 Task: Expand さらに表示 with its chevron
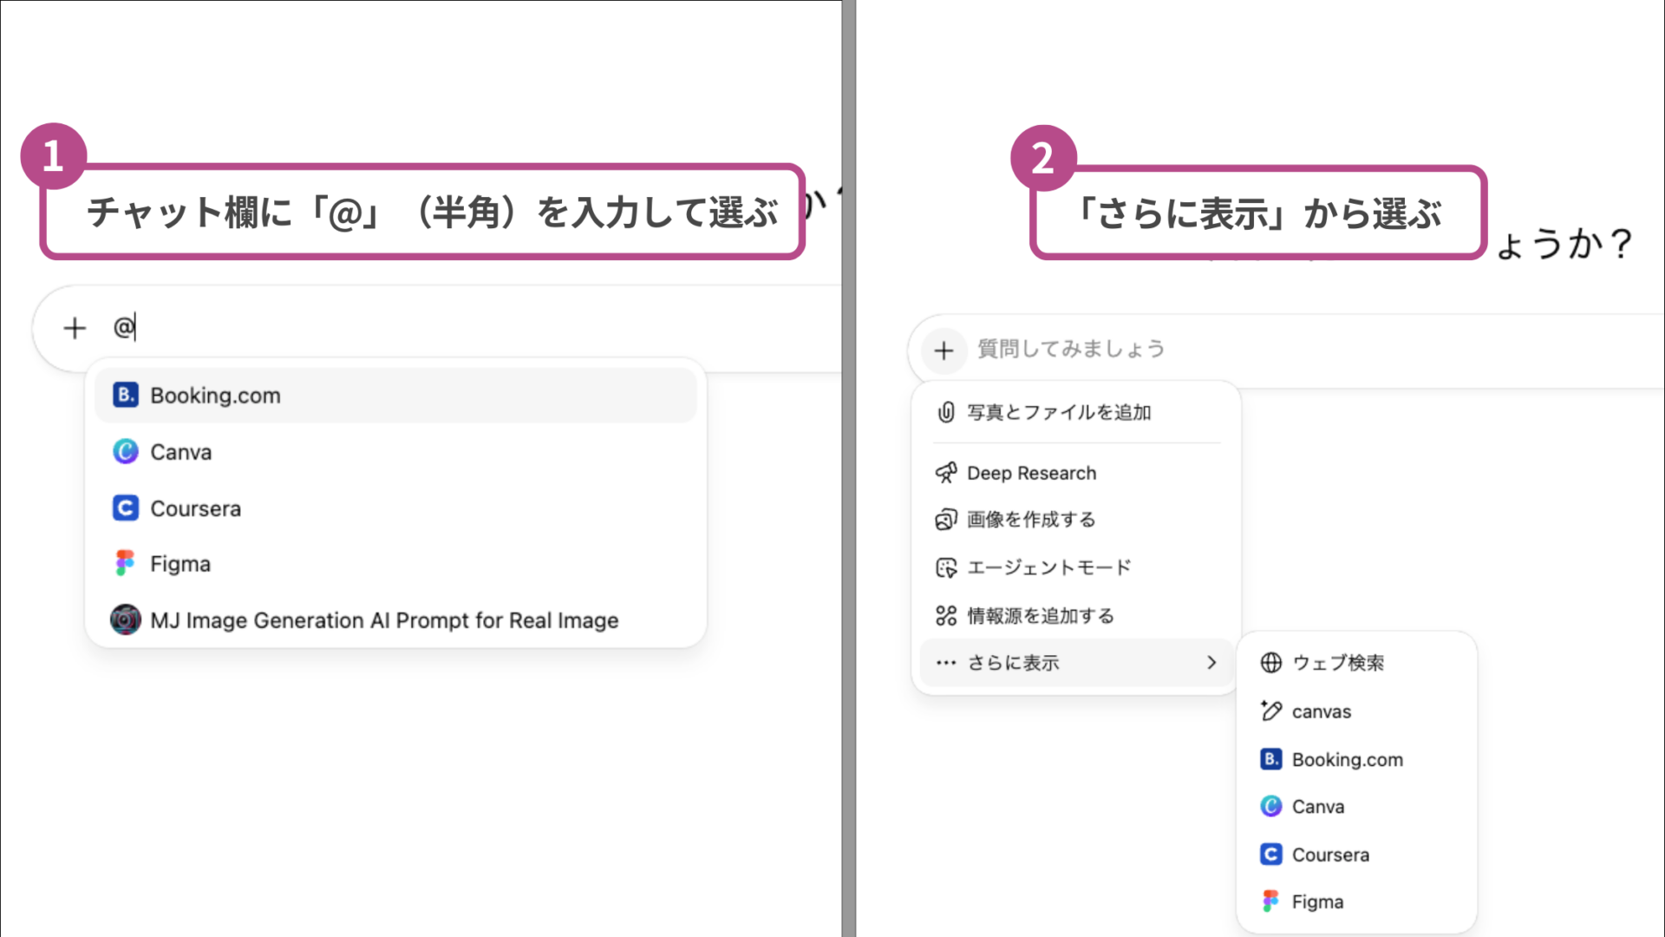(1211, 662)
